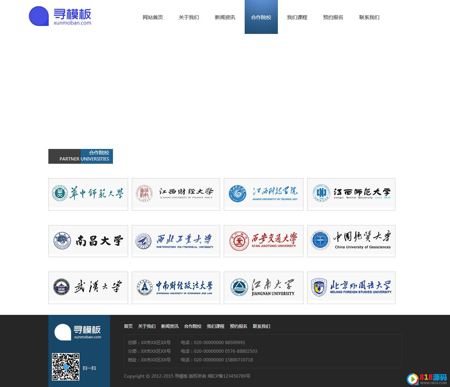
Task: Click the footer QR code image
Action: coord(66,367)
